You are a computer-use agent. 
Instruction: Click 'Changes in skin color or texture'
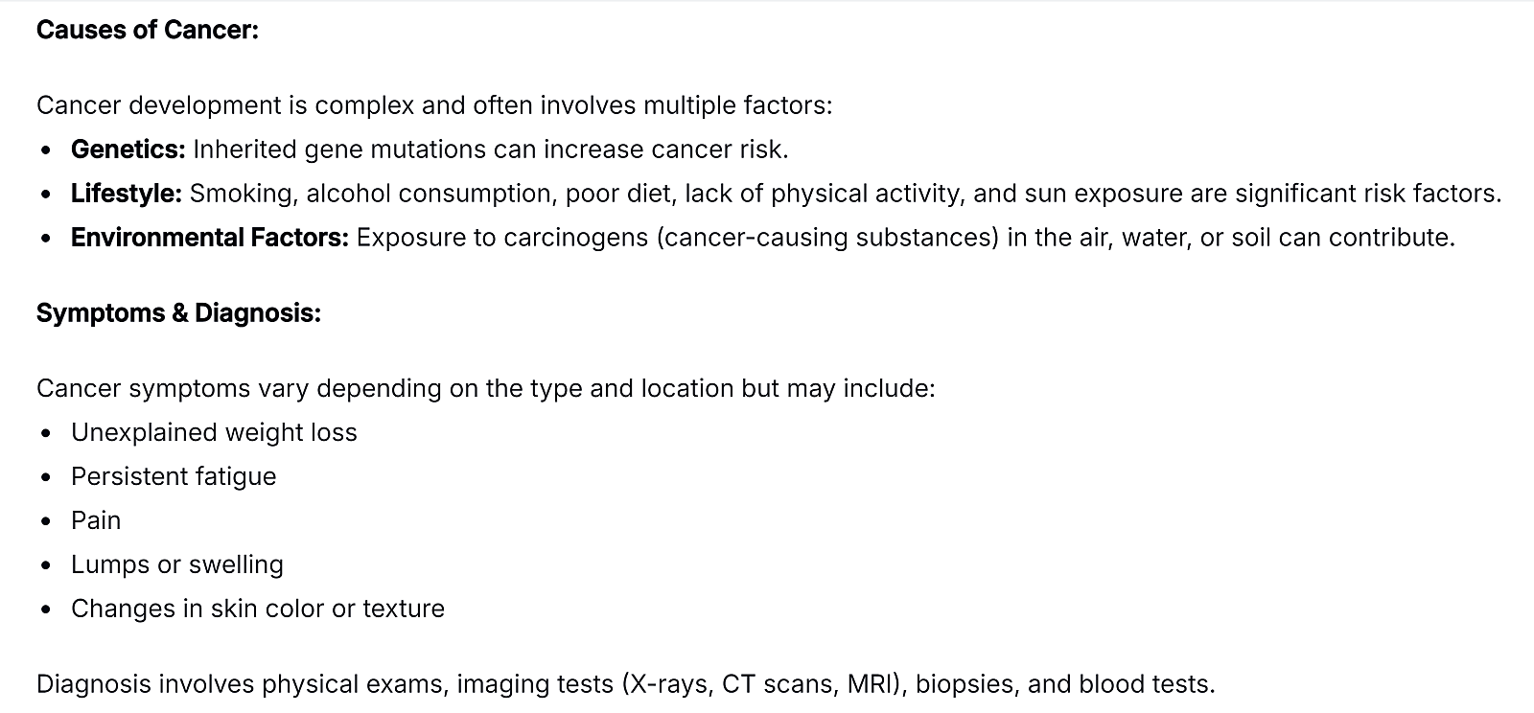[258, 609]
